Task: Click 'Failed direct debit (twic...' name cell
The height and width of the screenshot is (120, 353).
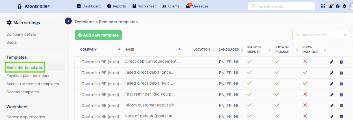Action: [x=149, y=83]
